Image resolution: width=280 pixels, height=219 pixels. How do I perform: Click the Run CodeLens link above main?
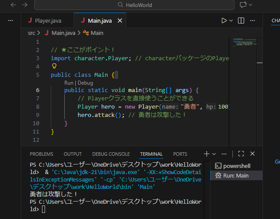69,83
